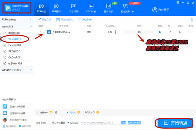Screen dimensions: 196x130
Task: Choose 自定义 output directory option
Action: click(68, 123)
